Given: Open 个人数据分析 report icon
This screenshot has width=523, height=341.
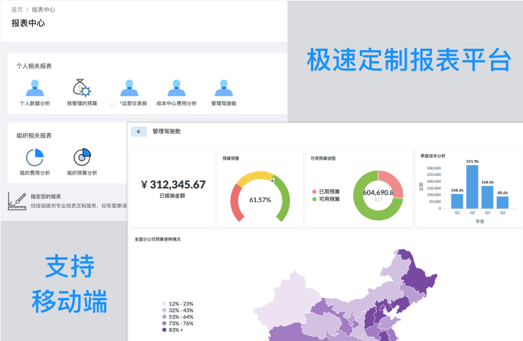Looking at the screenshot, I should pos(35,88).
